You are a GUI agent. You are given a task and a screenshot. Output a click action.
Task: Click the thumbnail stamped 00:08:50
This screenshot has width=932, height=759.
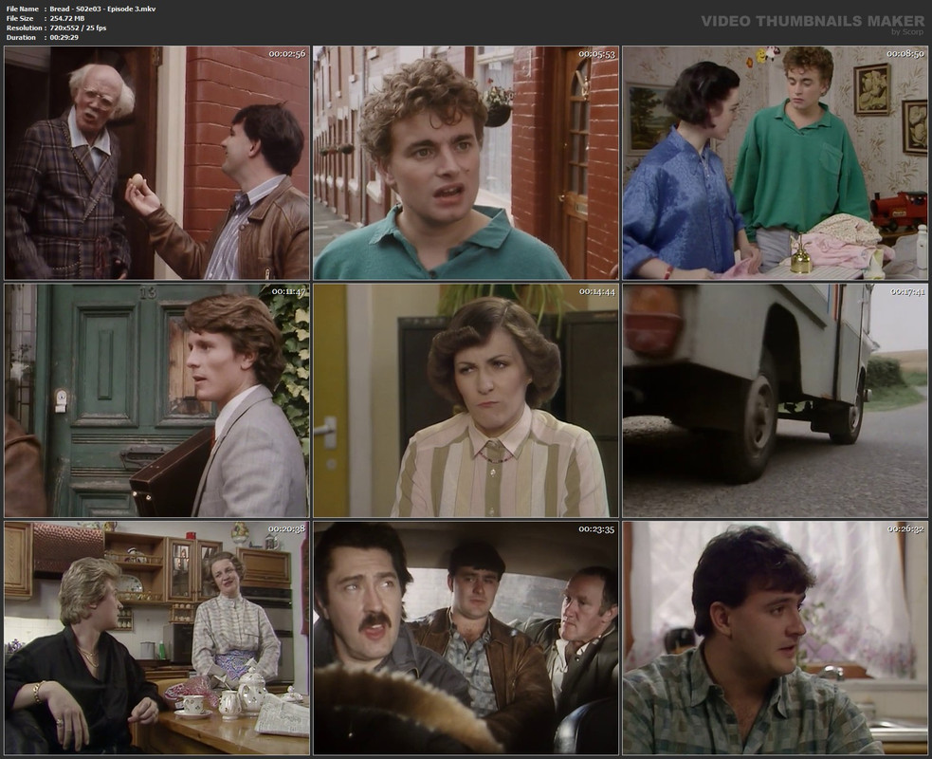[x=775, y=163]
